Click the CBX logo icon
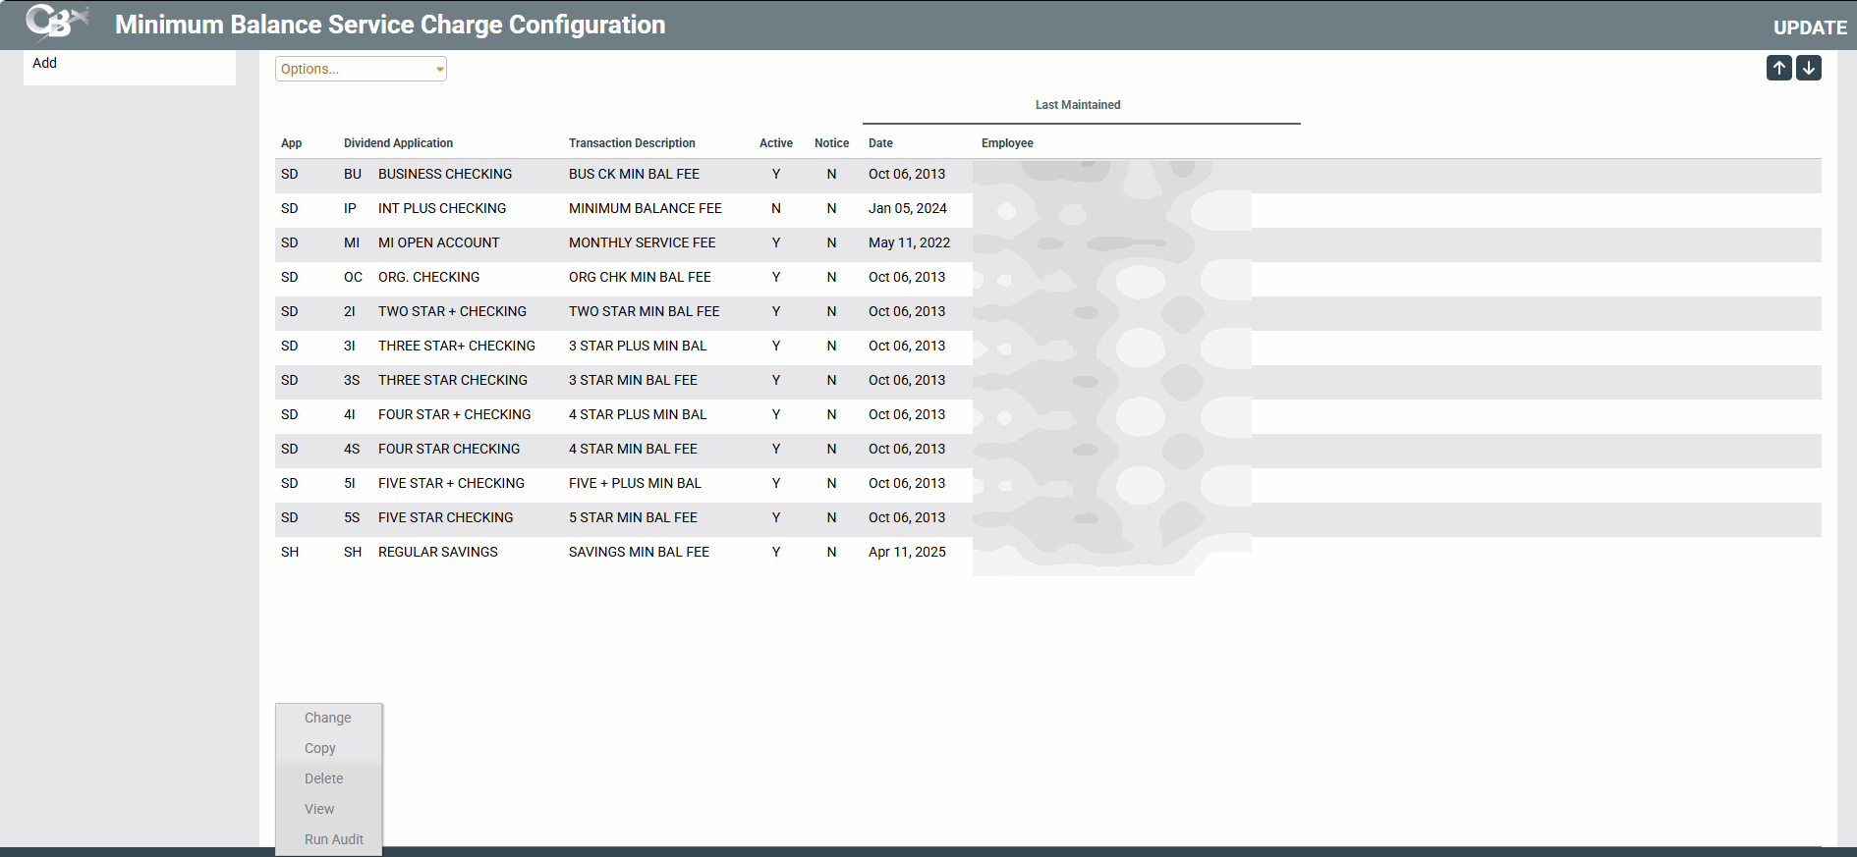Image resolution: width=1857 pixels, height=857 pixels. click(x=55, y=23)
